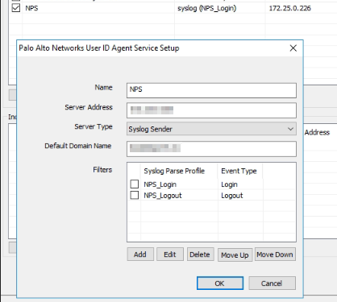
Task: Tick the NPS_Login filter checkbox
Action: [x=135, y=184]
